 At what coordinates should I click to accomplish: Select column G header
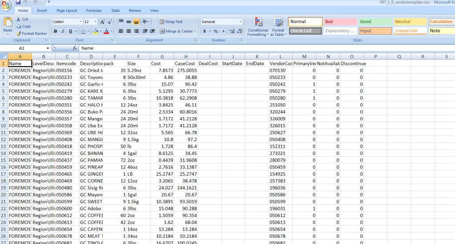pyautogui.click(x=162, y=56)
